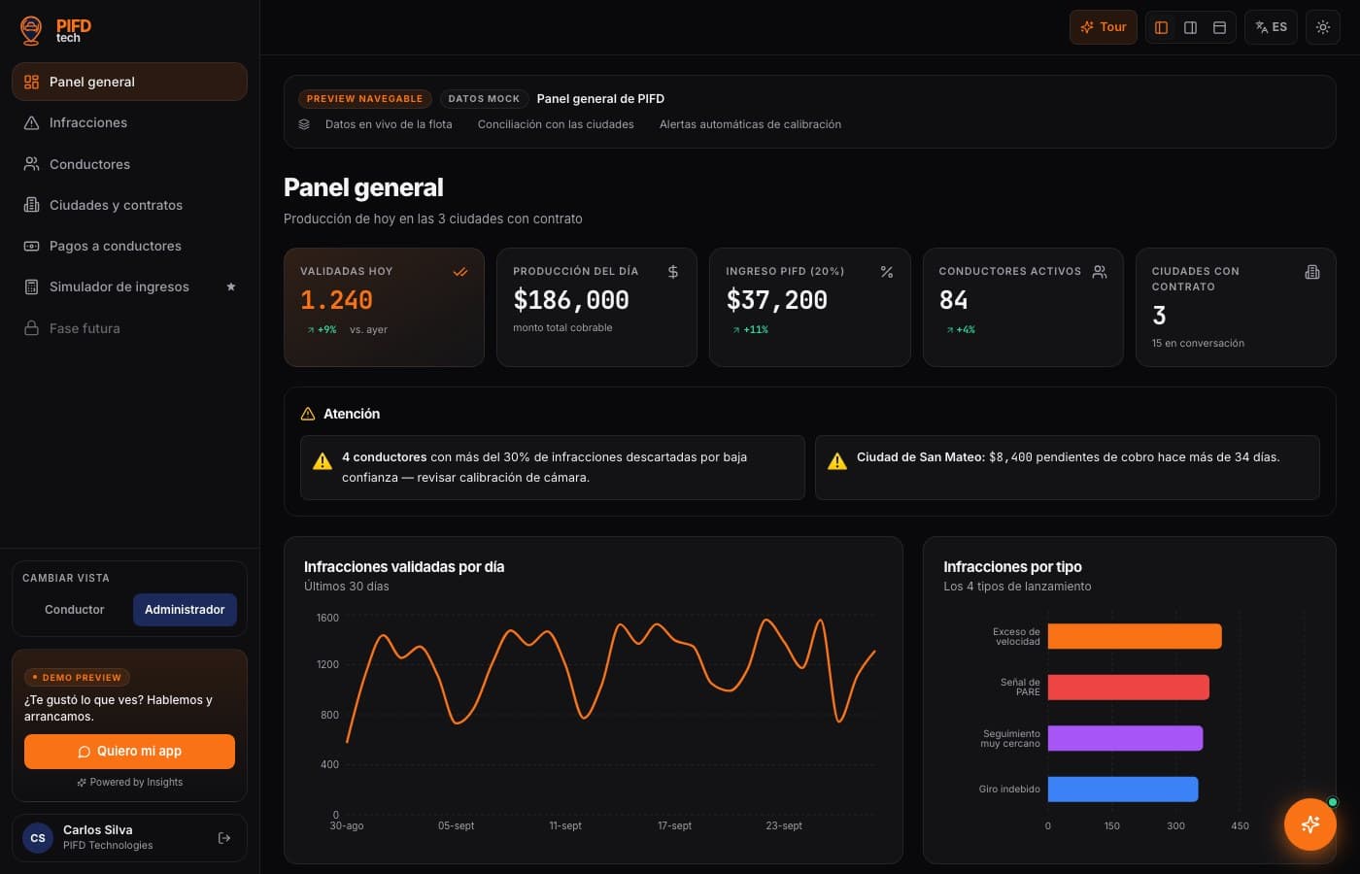Click the percent icon in Ingreso PIFD card
This screenshot has width=1360, height=874.
[887, 272]
